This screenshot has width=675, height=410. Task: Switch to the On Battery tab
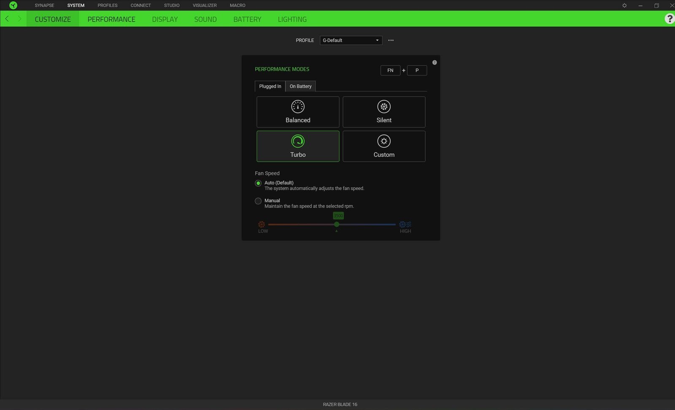click(300, 86)
